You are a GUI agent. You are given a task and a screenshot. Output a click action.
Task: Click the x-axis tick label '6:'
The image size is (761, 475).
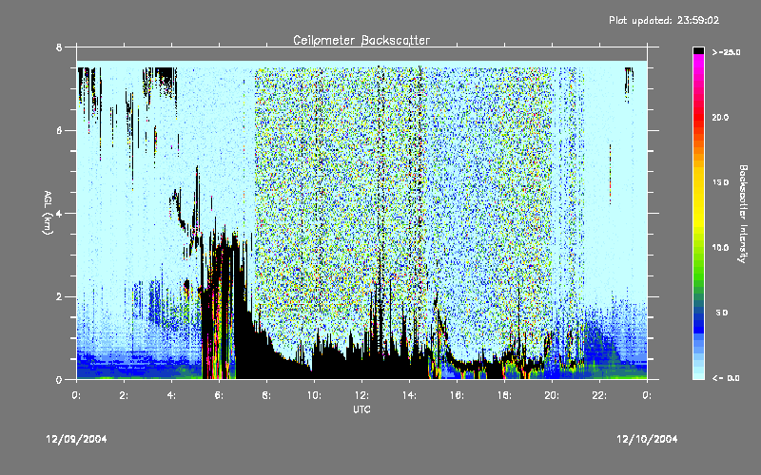click(x=219, y=395)
